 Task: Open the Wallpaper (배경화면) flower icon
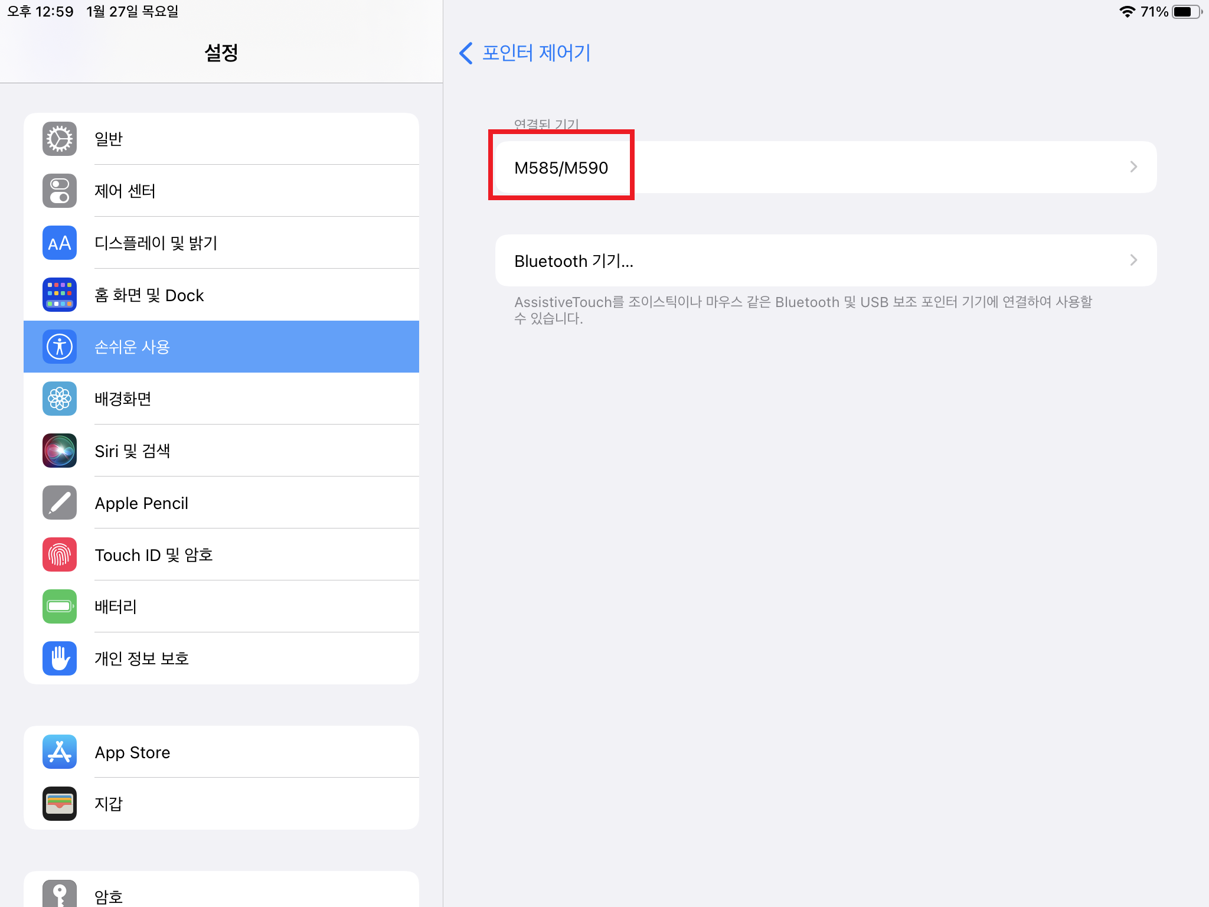(60, 399)
